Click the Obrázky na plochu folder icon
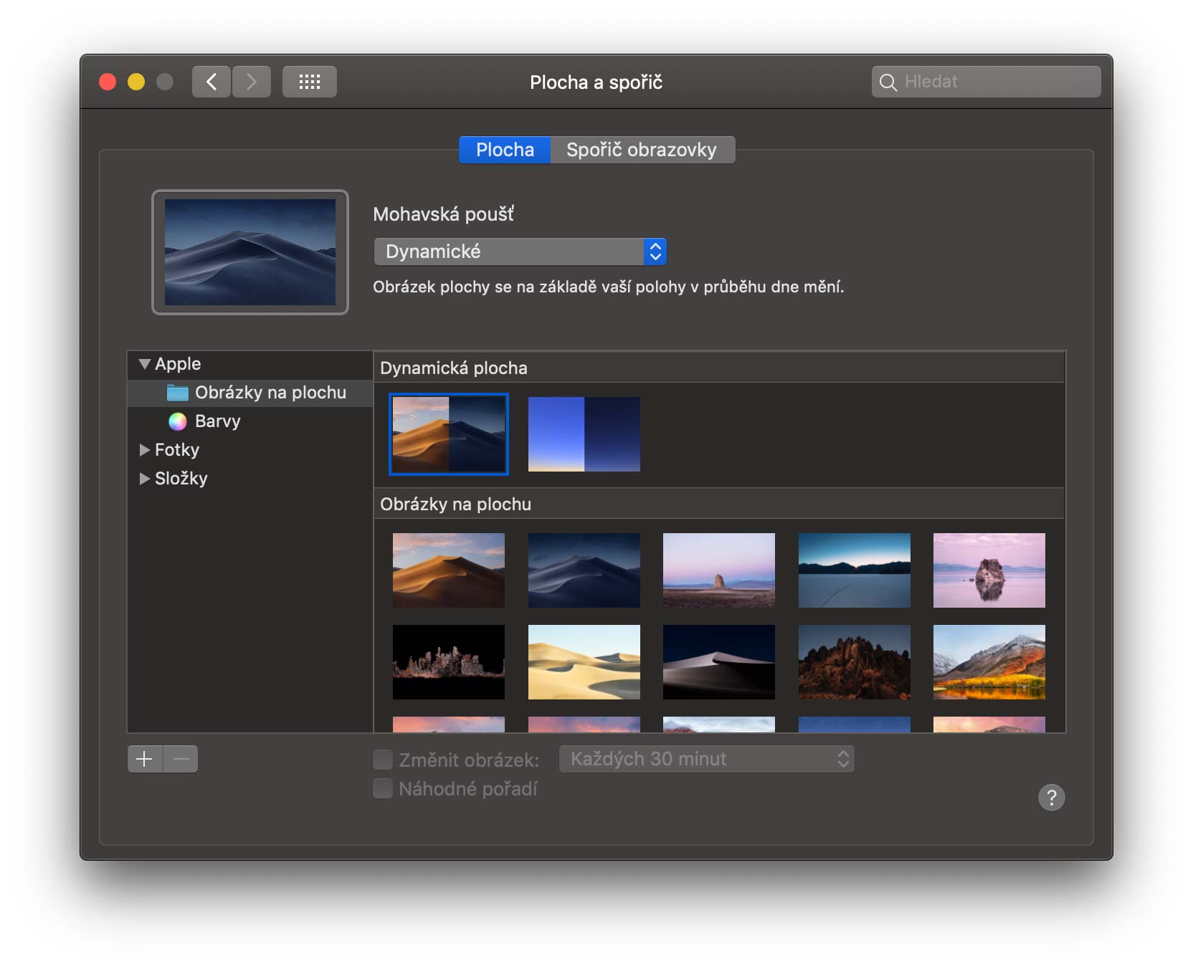Viewport: 1193px width, 966px height. (177, 393)
